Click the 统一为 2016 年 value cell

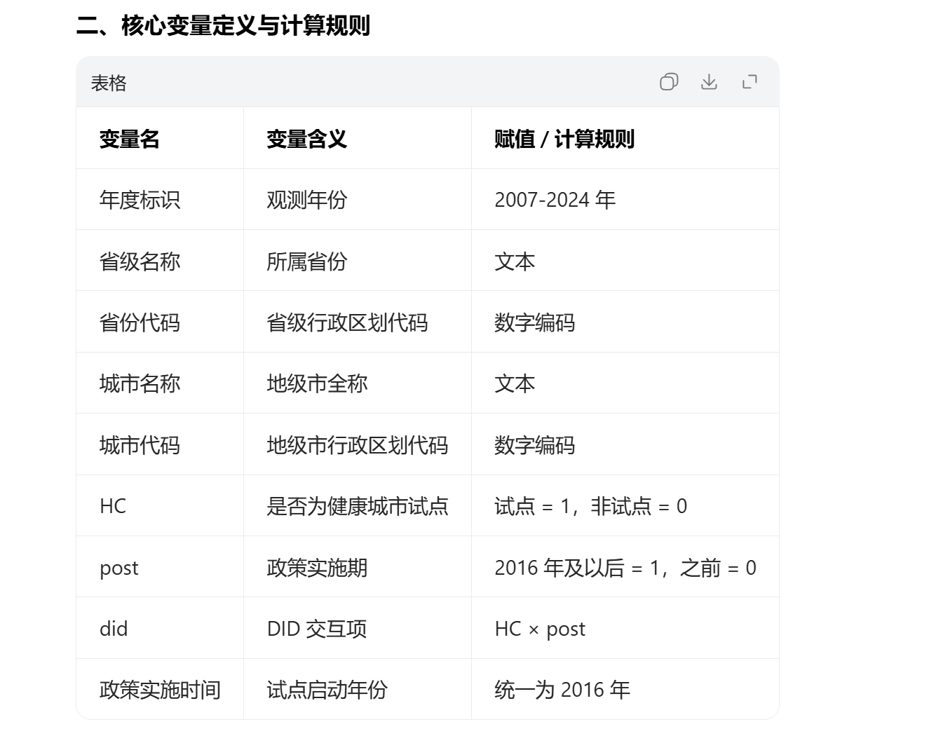[562, 690]
